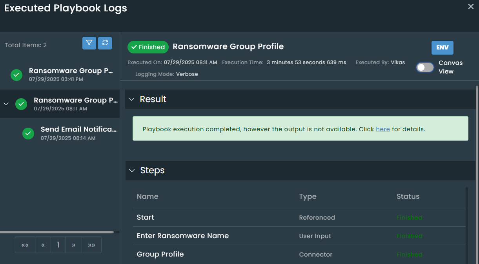Click green check icon beside Send Email Notification
This screenshot has width=479, height=264.
point(28,134)
